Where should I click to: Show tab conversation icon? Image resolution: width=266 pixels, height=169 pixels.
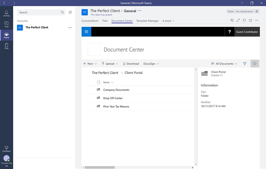click(x=232, y=20)
